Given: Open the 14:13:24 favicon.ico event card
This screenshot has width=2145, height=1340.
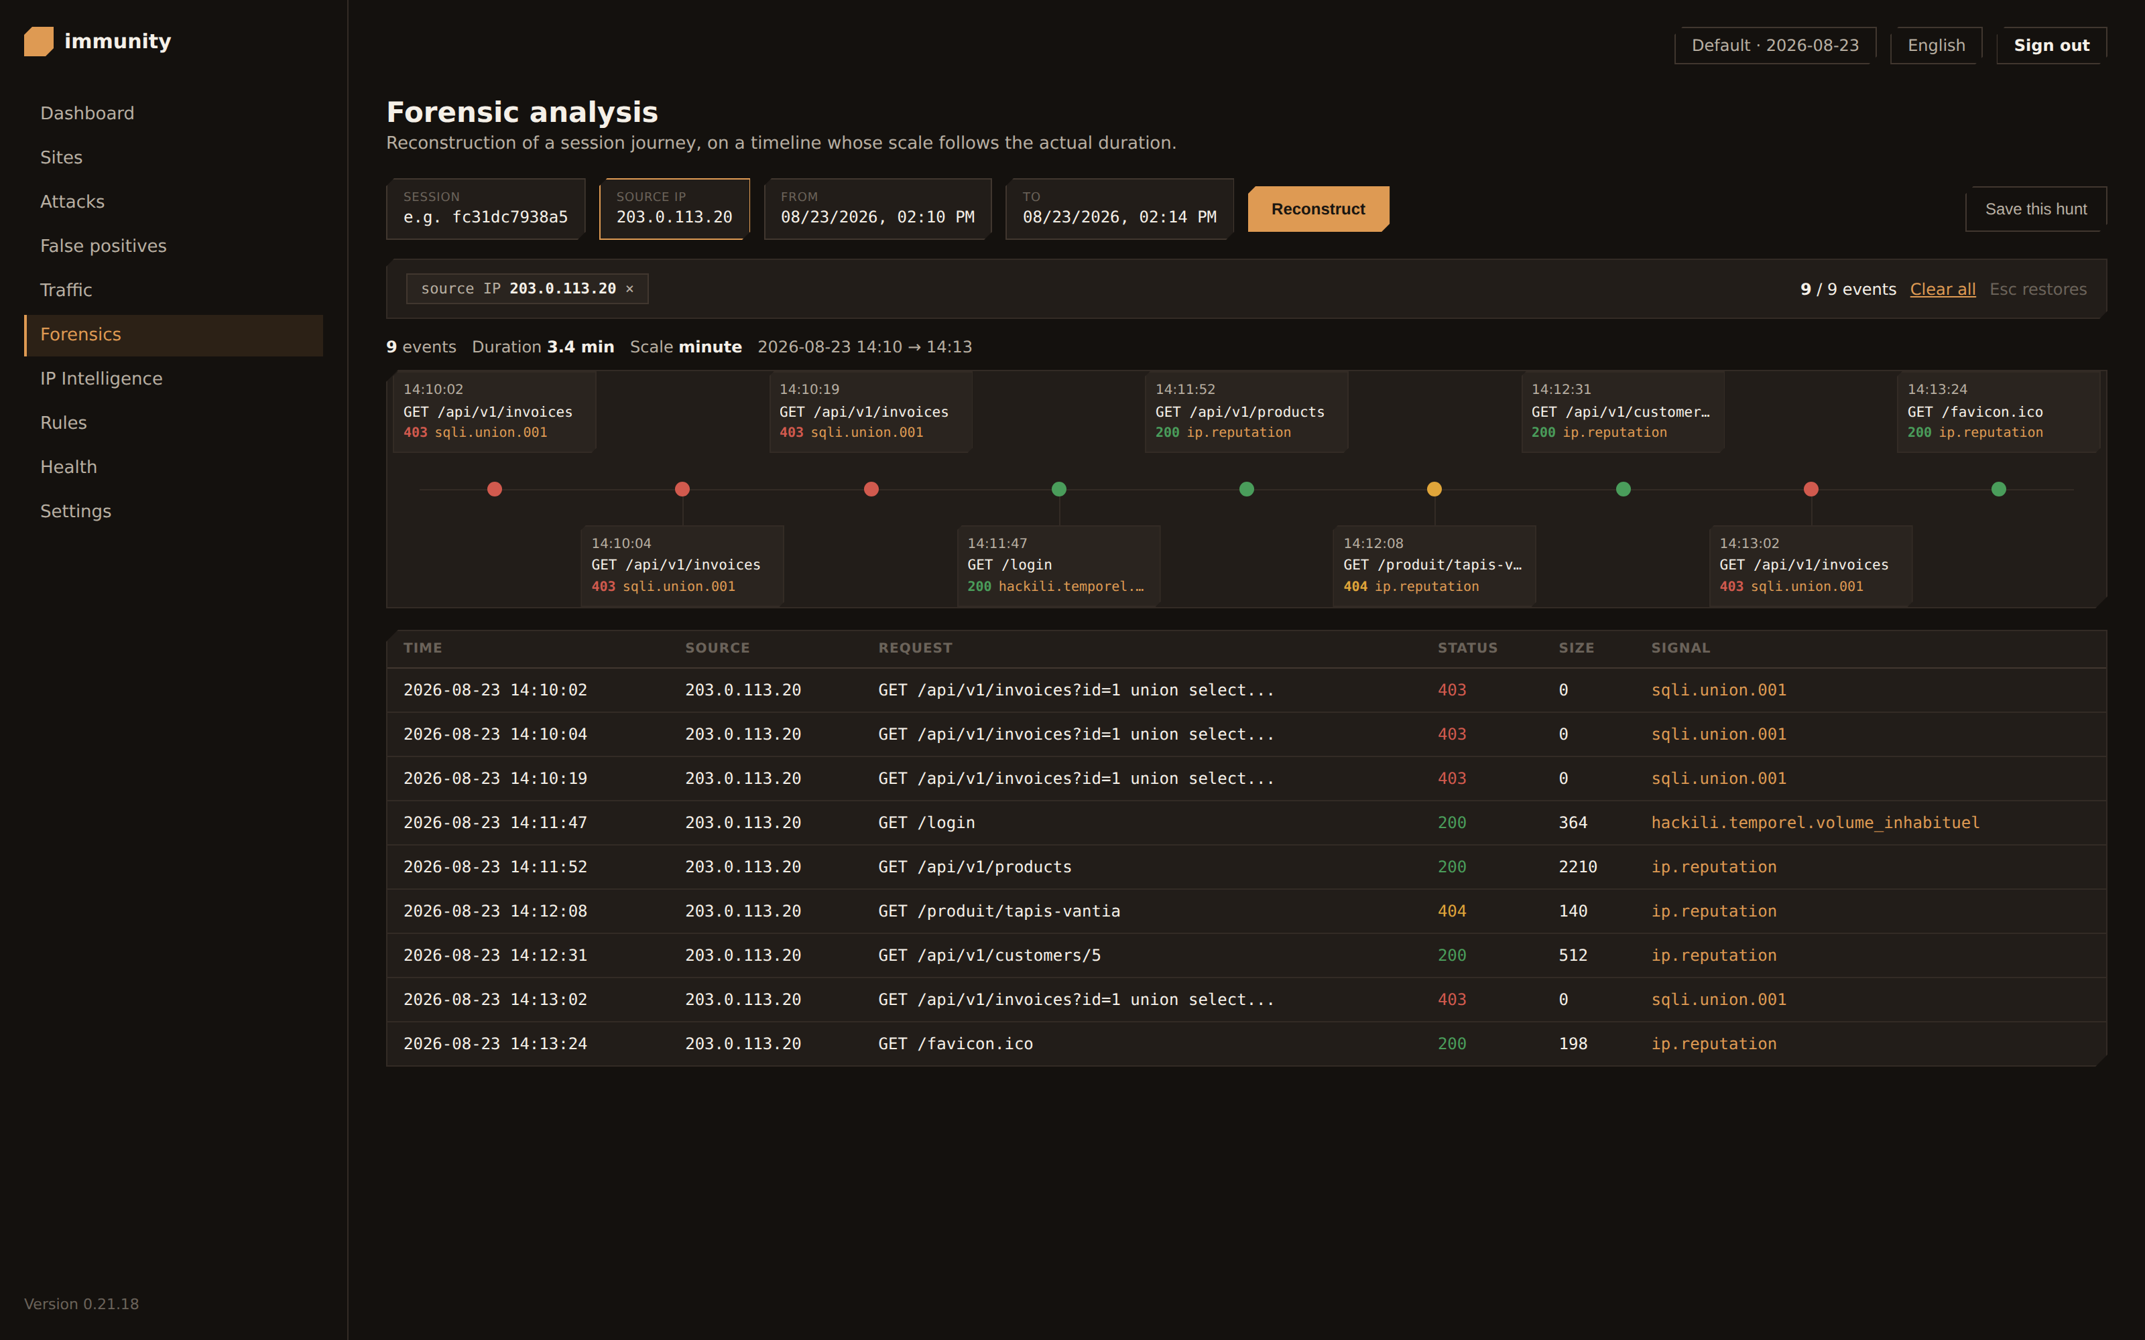Looking at the screenshot, I should pos(1998,411).
